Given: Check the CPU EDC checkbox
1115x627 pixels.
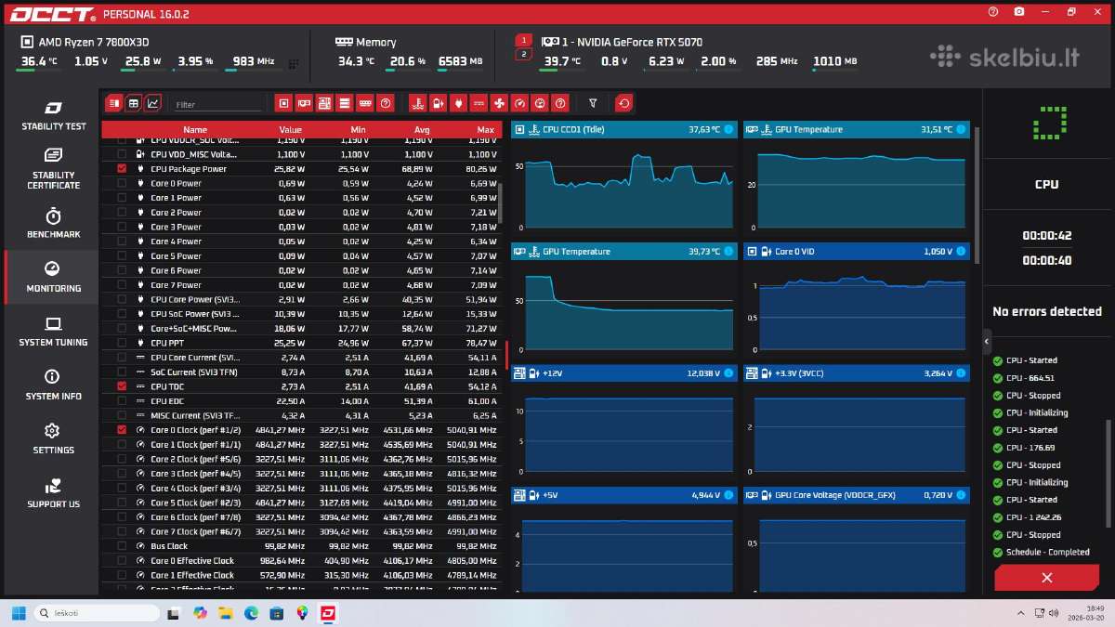Looking at the screenshot, I should (122, 401).
